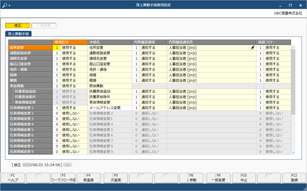Viewport: 307px width, 191px height.
Task: Click 通知しない cell in 社員情報変更６ row
Action: [153, 135]
